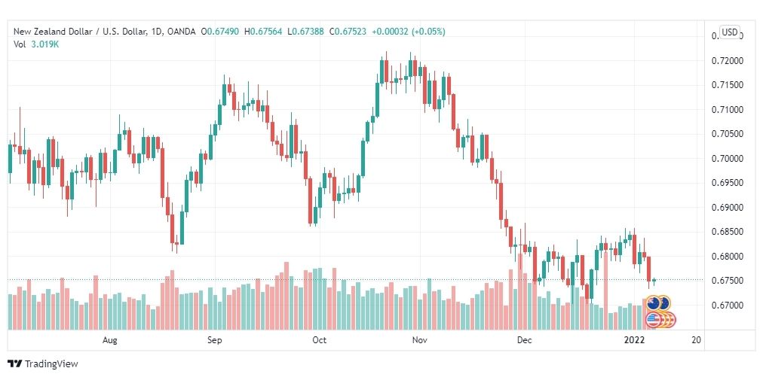Click the Nov label on time axis
Screen dimensions: 763x377
pyautogui.click(x=419, y=340)
